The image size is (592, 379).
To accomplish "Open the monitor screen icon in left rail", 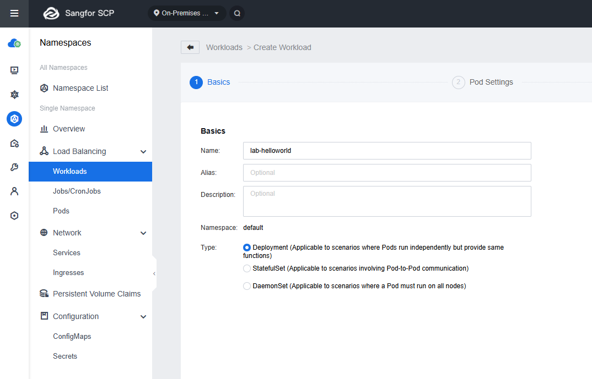I will click(14, 70).
